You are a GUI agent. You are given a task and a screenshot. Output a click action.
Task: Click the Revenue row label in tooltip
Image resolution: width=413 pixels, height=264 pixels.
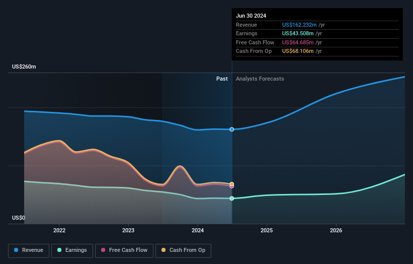click(246, 25)
